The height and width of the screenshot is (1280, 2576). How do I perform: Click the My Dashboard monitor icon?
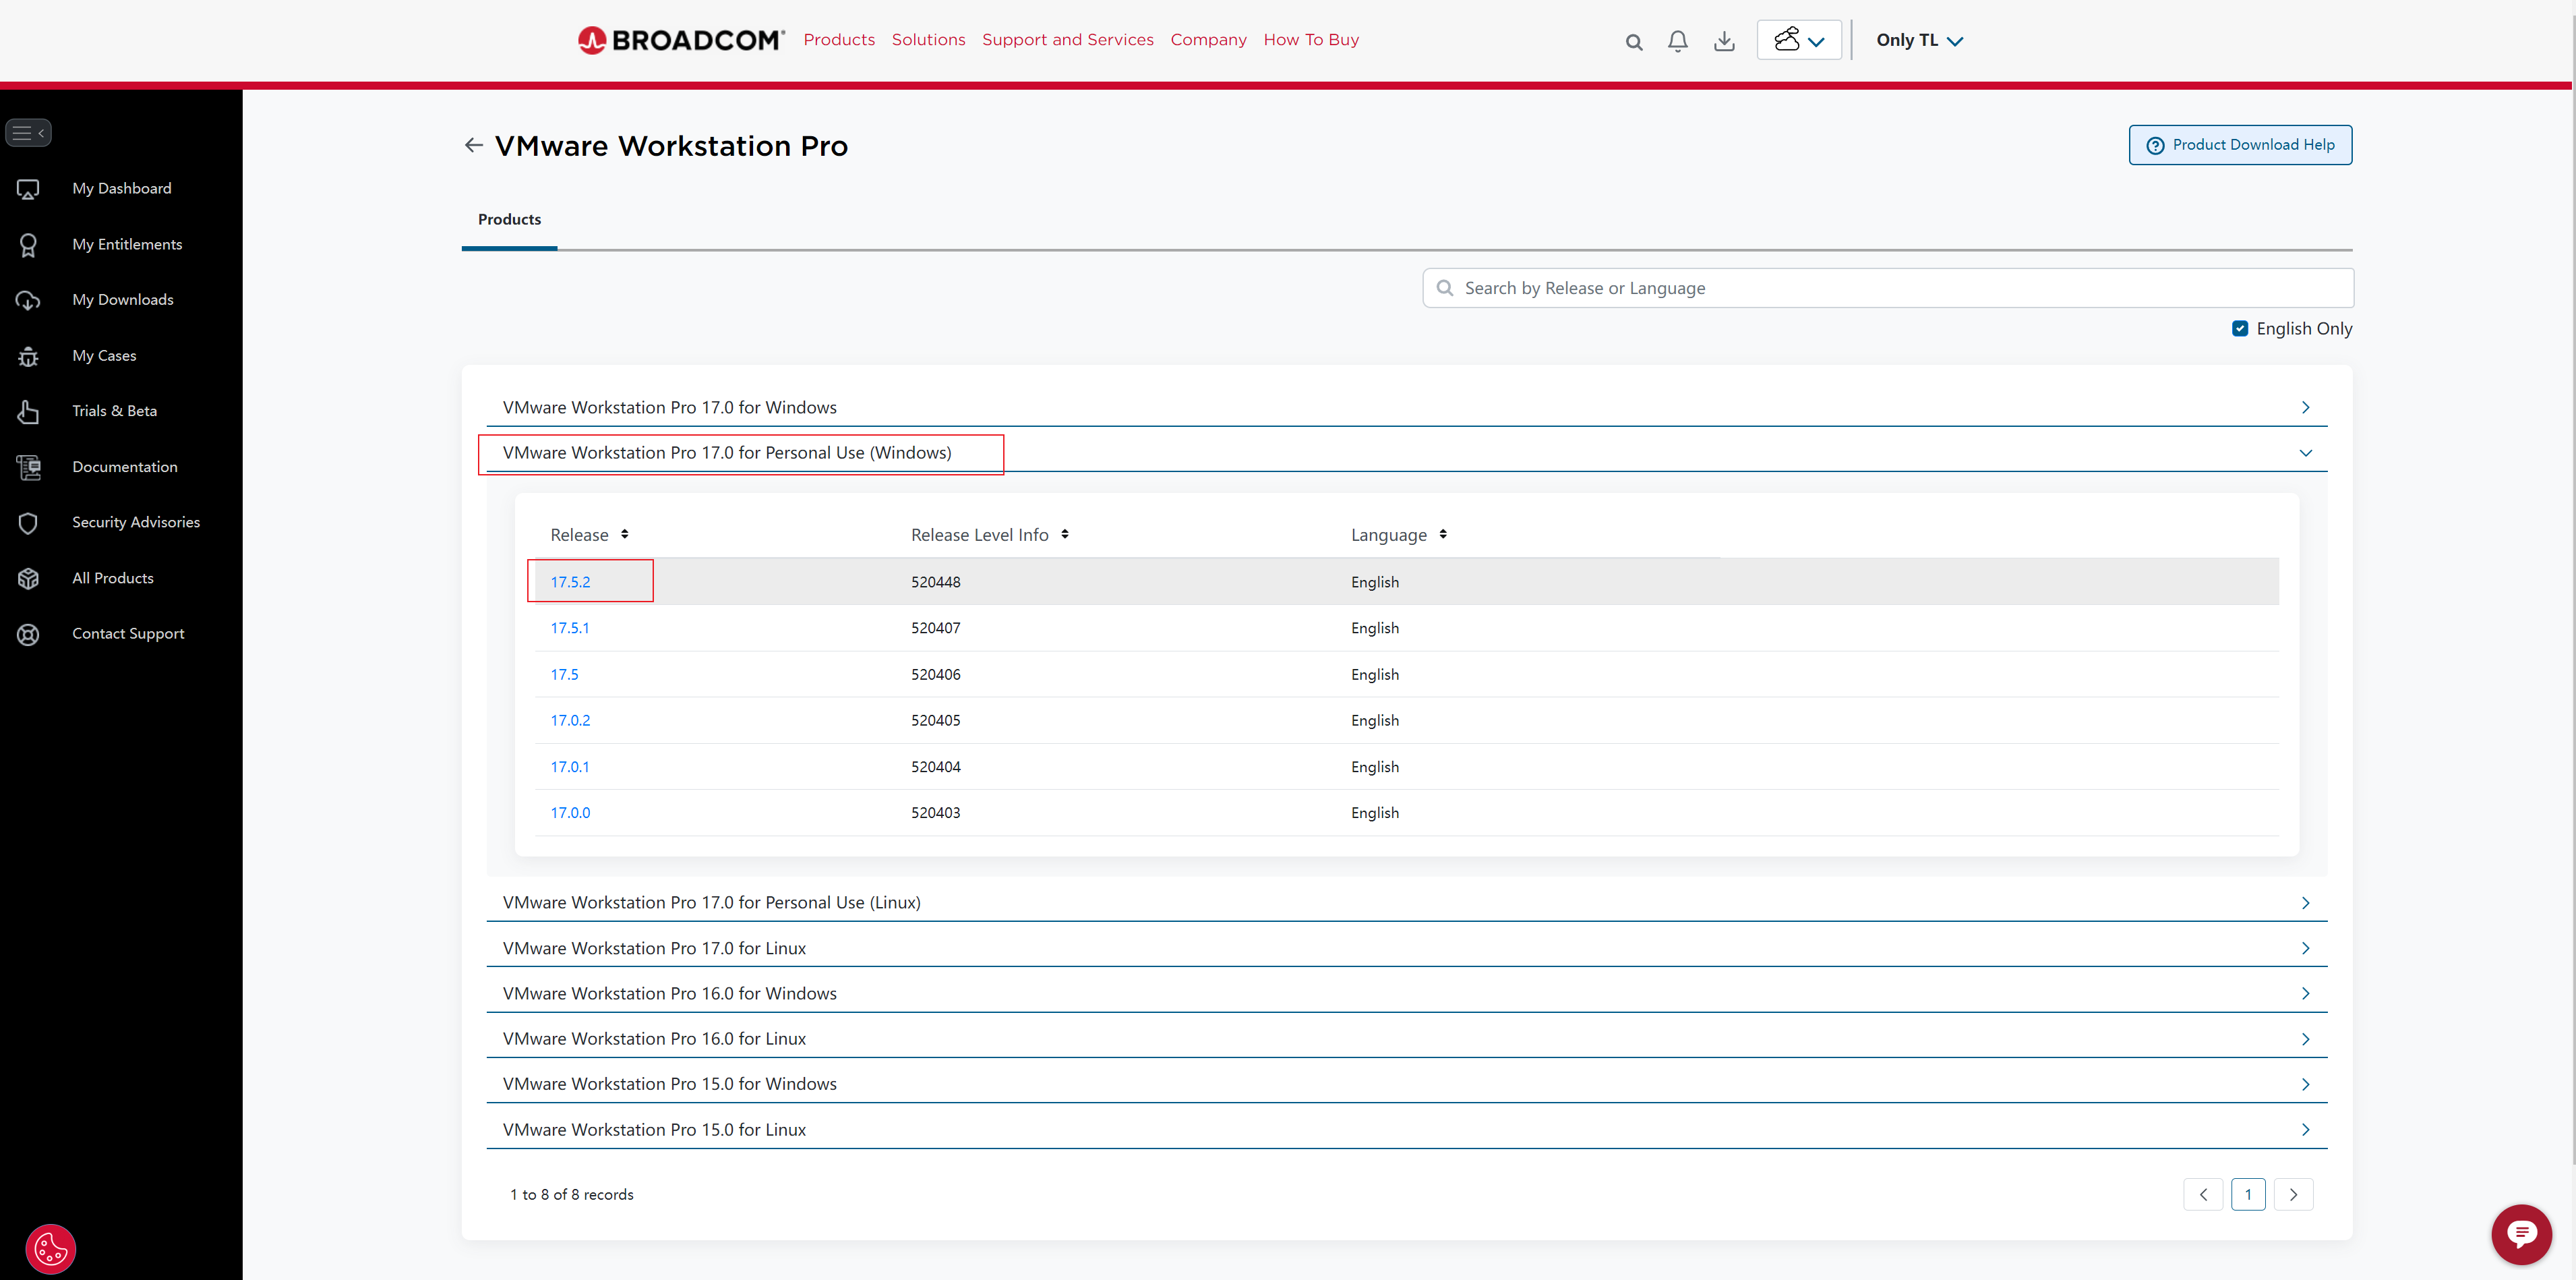pos(28,189)
